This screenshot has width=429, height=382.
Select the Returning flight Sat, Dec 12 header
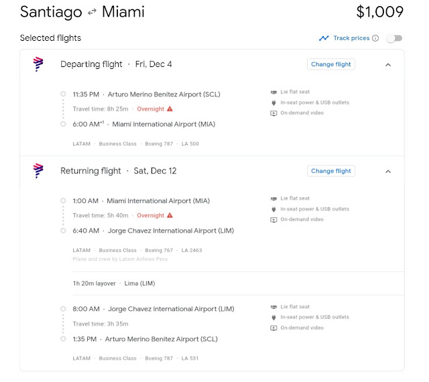pyautogui.click(x=118, y=171)
